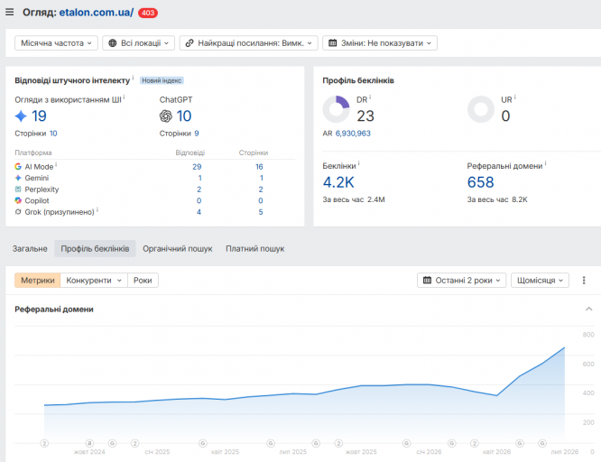Click the info icon beside Беклінки
Screen dimensions: 601x462
359,163
